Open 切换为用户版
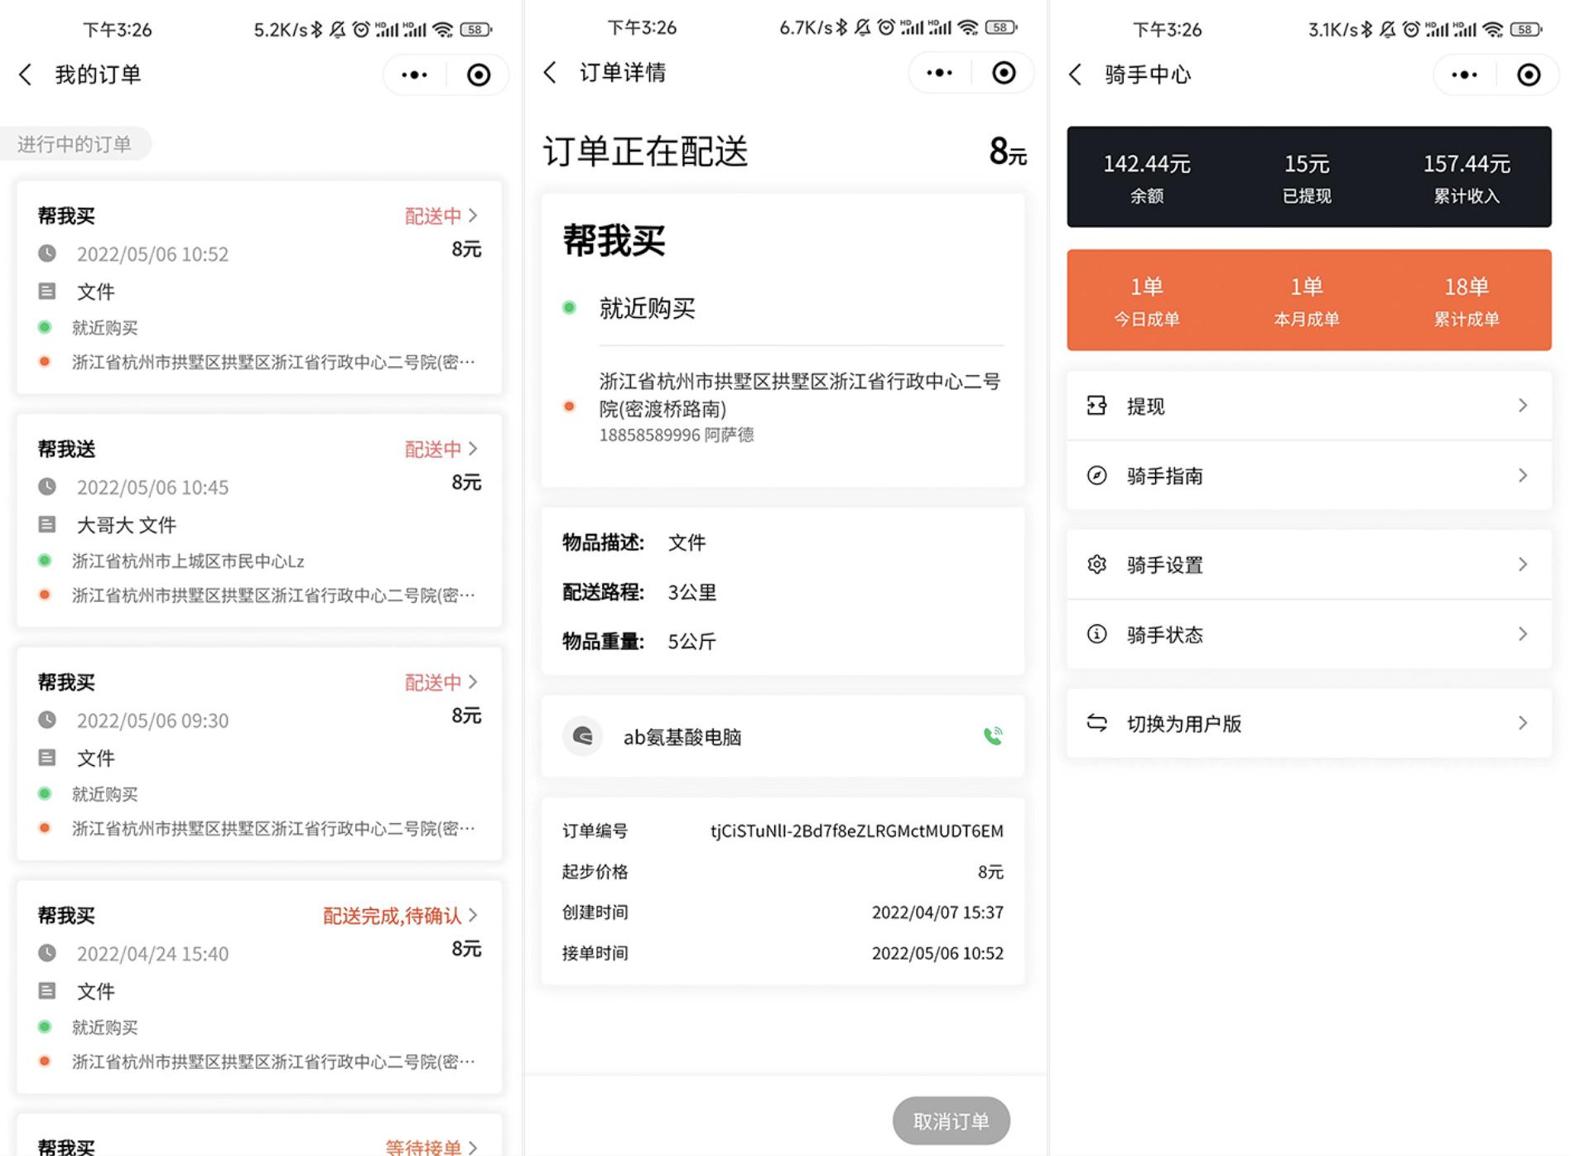1580x1156 pixels. click(1184, 724)
